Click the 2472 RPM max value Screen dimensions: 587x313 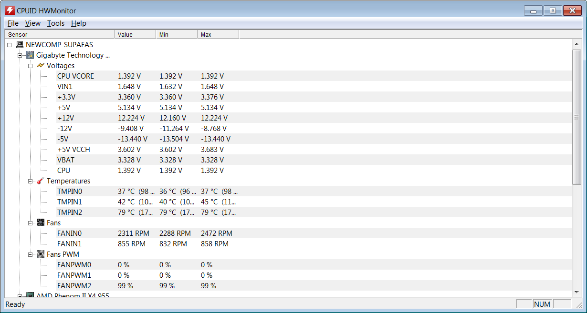tap(217, 233)
